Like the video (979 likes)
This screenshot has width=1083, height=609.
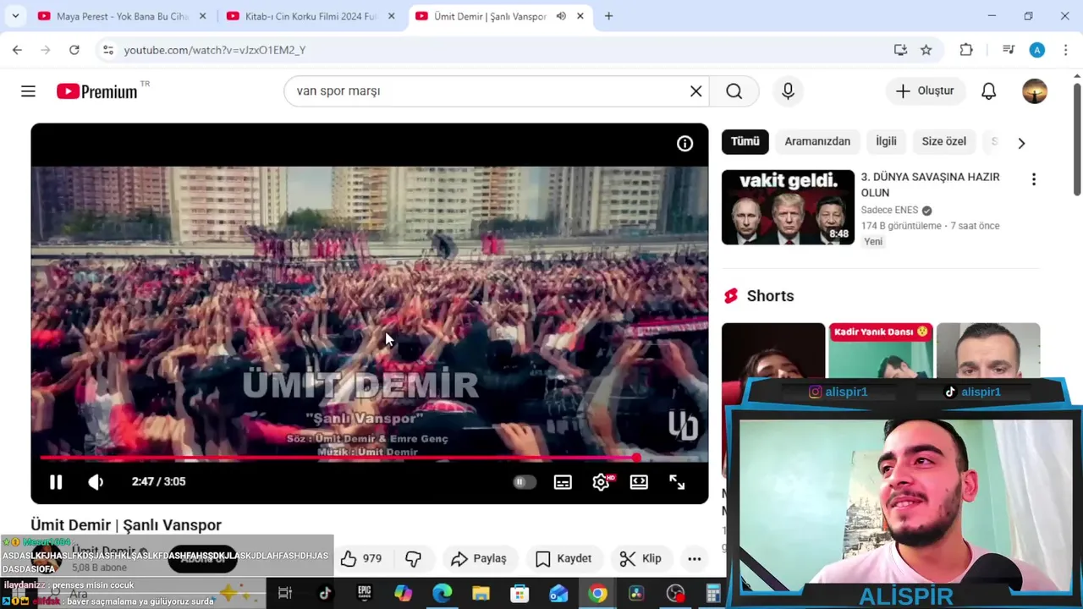(361, 559)
